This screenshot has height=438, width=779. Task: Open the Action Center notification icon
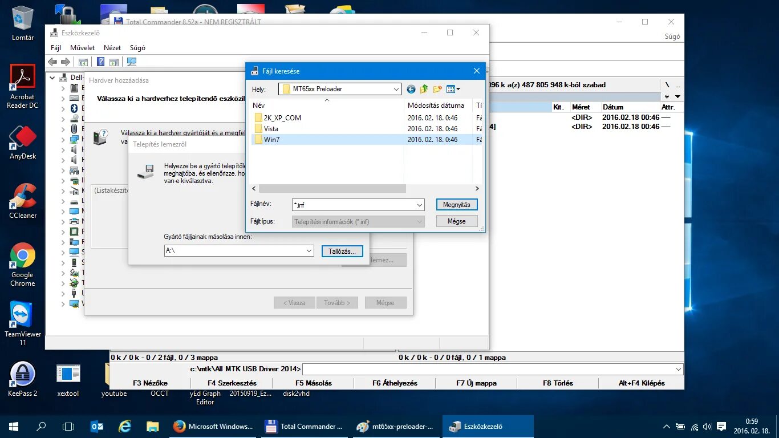(x=721, y=426)
